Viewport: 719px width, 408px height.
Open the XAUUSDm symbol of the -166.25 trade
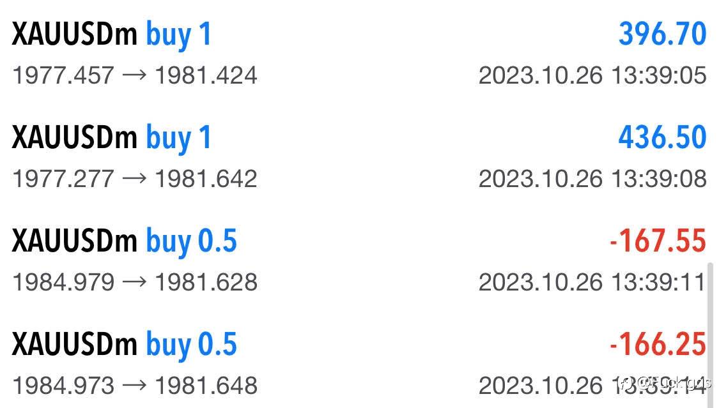pos(74,345)
